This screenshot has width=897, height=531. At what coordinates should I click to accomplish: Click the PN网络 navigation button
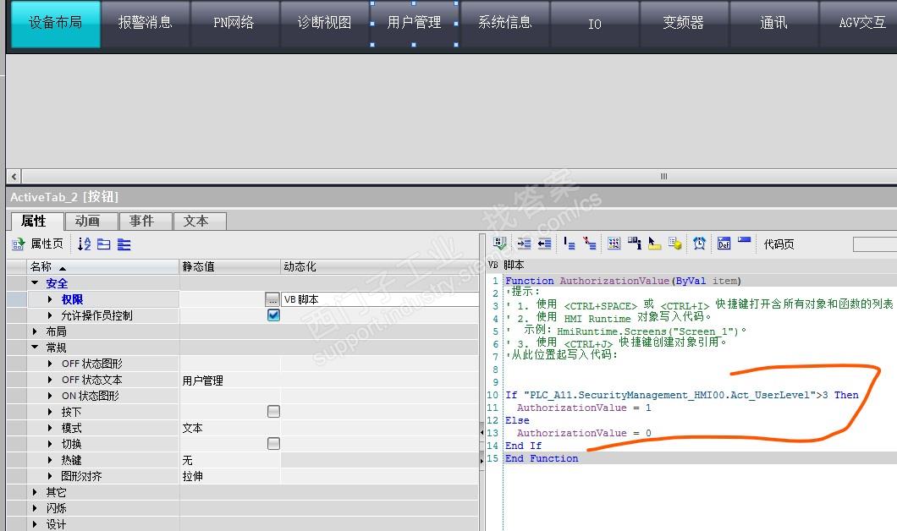[234, 23]
